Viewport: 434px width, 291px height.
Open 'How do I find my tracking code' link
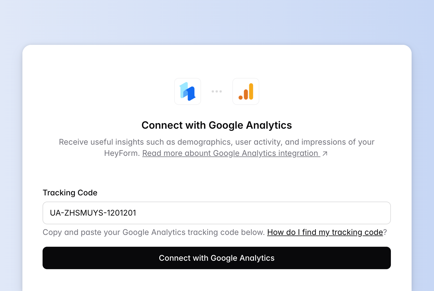[325, 232]
